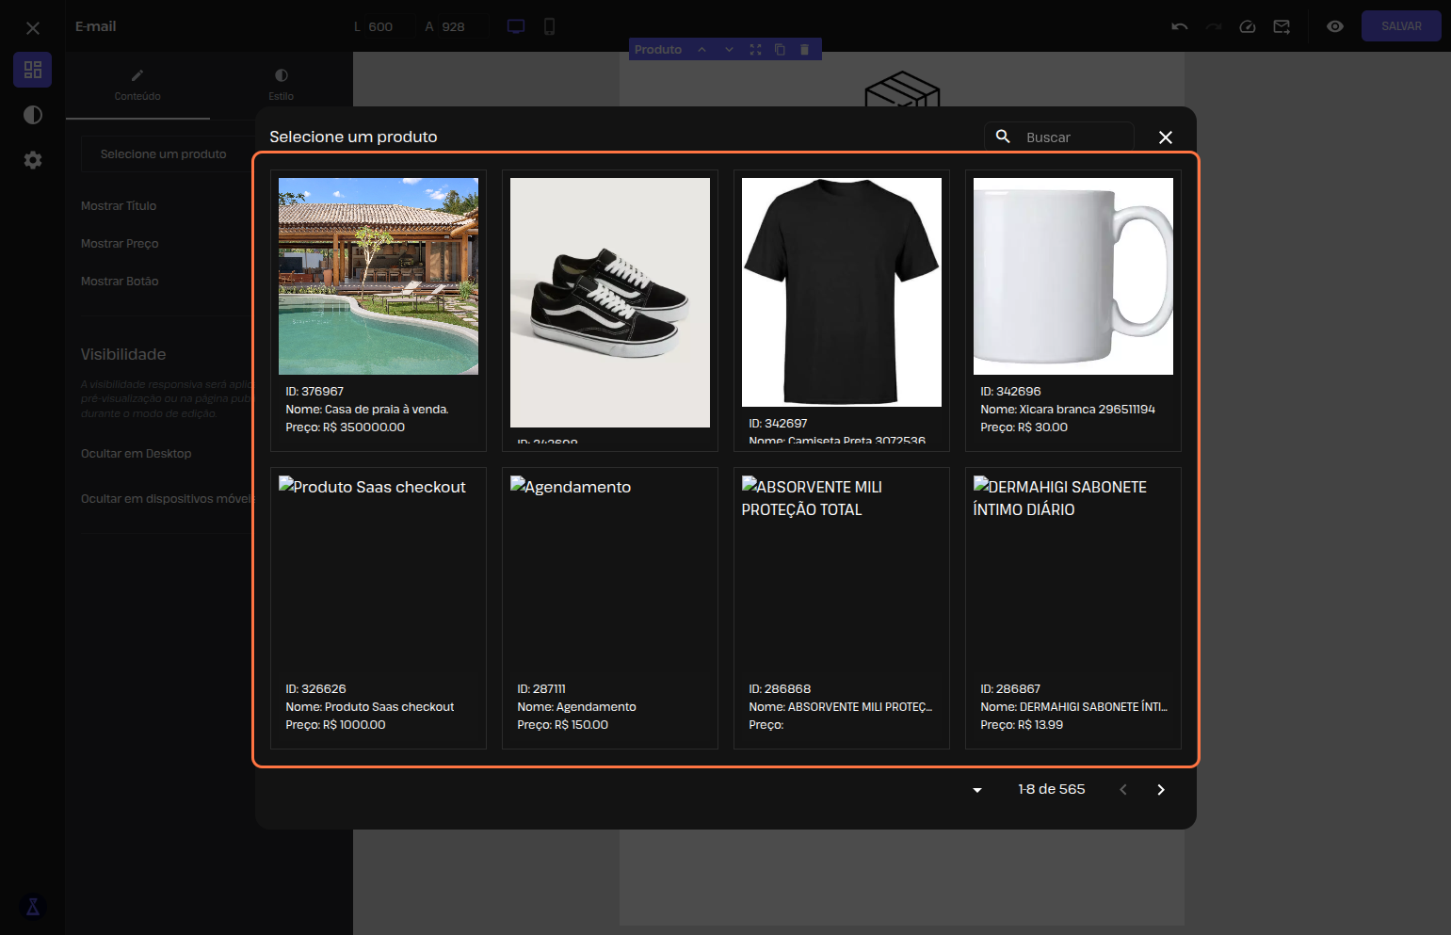Pick the Xícara branca mug product
Screen dimensions: 1451x935
pos(1072,310)
